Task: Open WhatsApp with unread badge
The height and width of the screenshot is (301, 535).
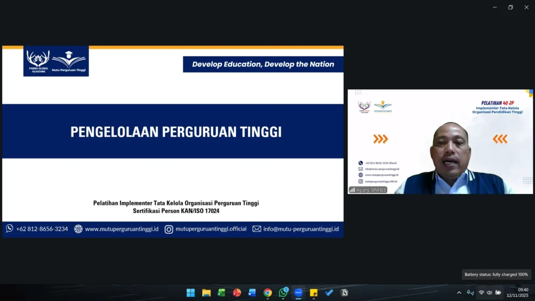Action: pyautogui.click(x=283, y=293)
